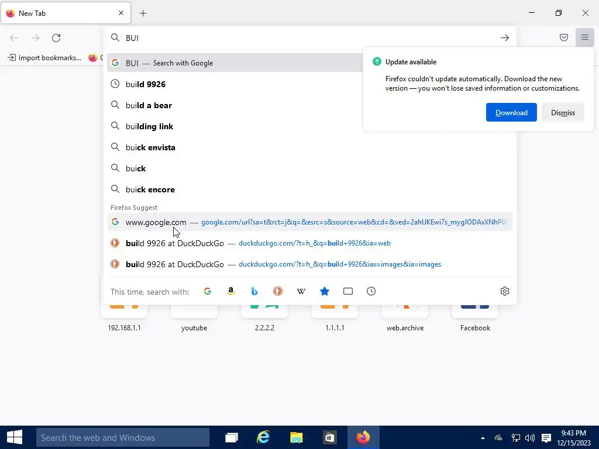This screenshot has height=449, width=599.
Task: Click the Go arrow in address bar
Action: [505, 38]
